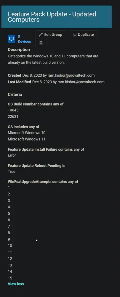Click the Microsoft Windows 11 value
Viewport: 120px width, 297px height.
(26, 139)
